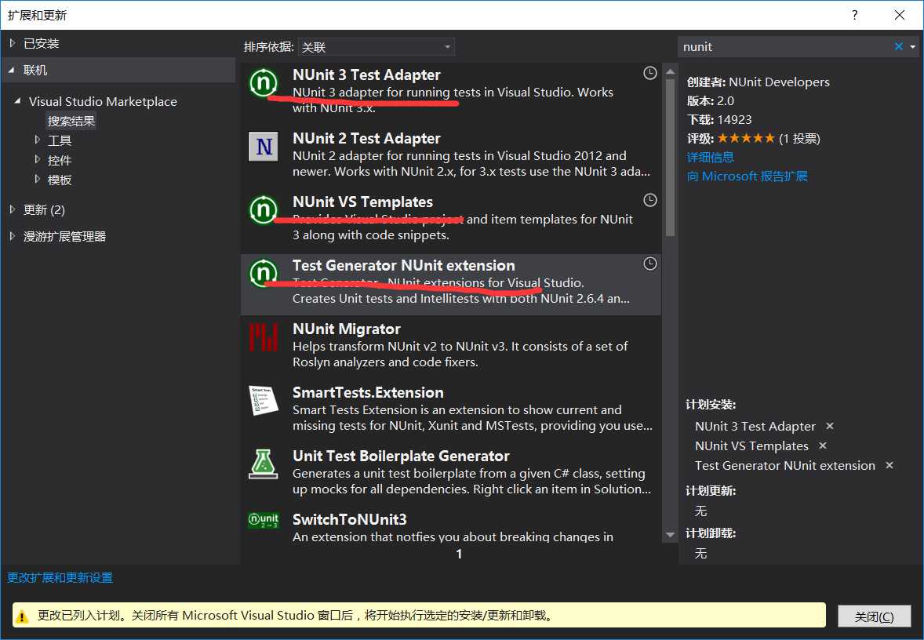Image resolution: width=924 pixels, height=640 pixels.
Task: Select the 模板 tree item
Action: (x=60, y=179)
